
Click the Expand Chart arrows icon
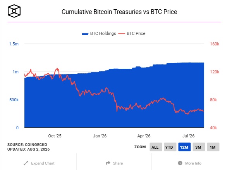tap(26, 163)
